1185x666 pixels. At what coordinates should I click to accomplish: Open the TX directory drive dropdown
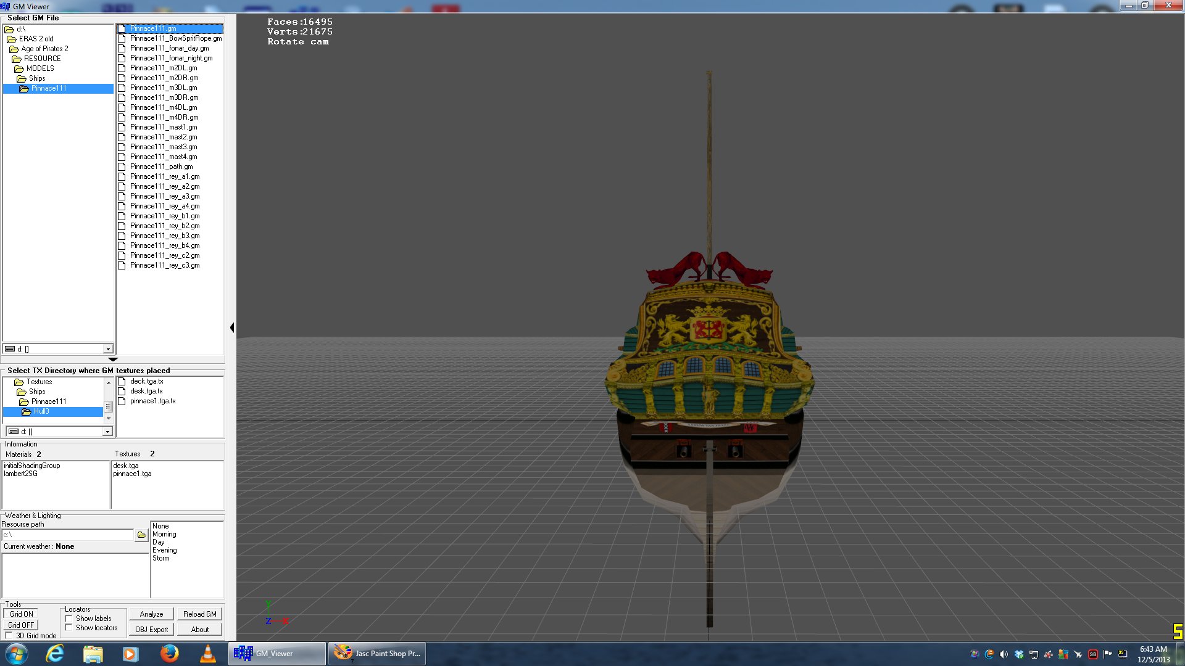coord(107,432)
